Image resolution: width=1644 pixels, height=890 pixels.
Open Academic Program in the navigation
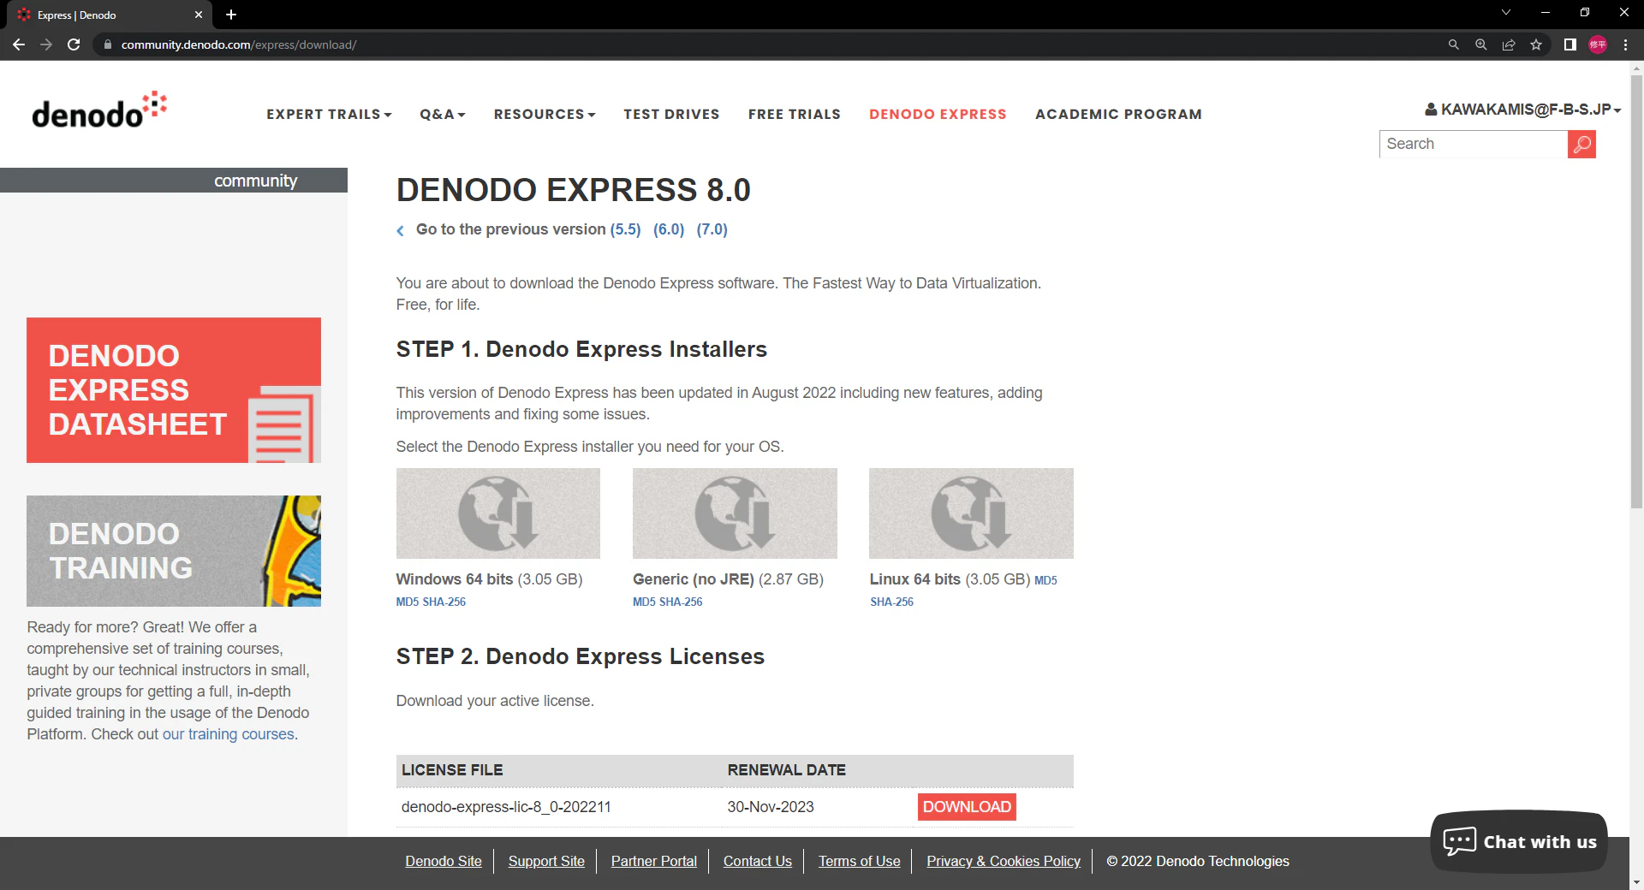point(1118,115)
